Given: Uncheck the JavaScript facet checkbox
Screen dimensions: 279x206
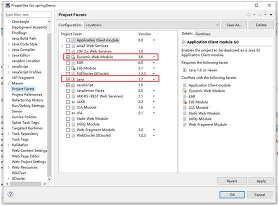Looking at the screenshot, I should click(x=68, y=85).
